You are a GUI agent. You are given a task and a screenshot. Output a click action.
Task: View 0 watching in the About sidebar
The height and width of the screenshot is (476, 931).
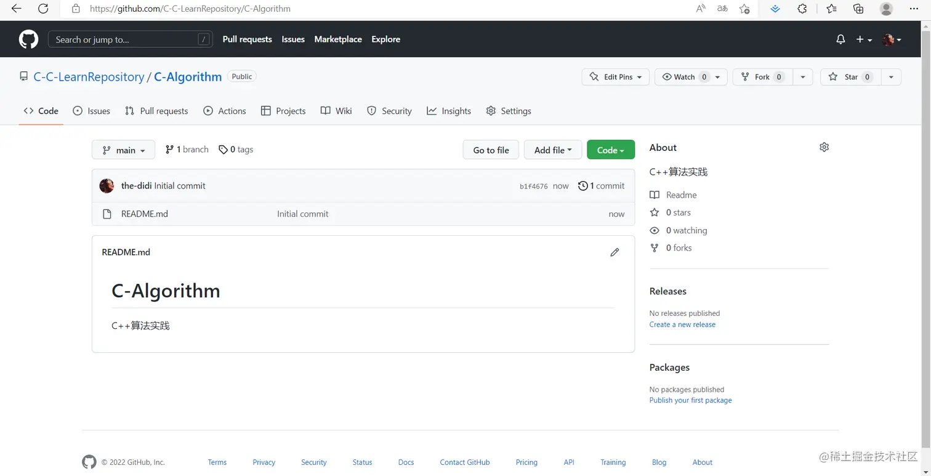click(x=679, y=230)
